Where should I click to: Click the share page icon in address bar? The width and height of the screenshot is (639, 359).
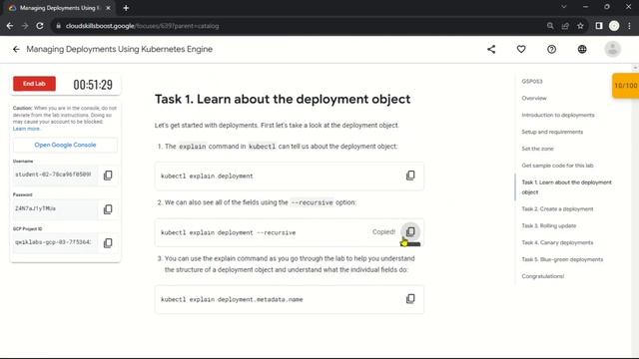tap(565, 26)
